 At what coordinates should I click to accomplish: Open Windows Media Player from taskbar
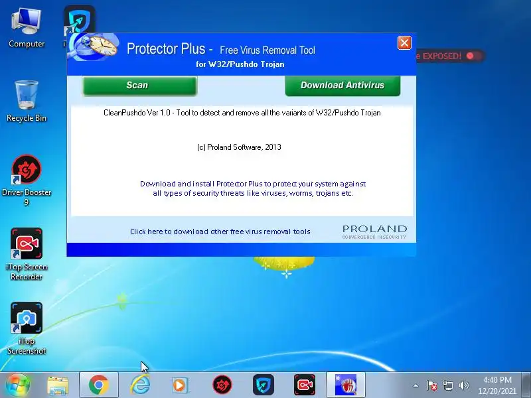click(x=181, y=385)
